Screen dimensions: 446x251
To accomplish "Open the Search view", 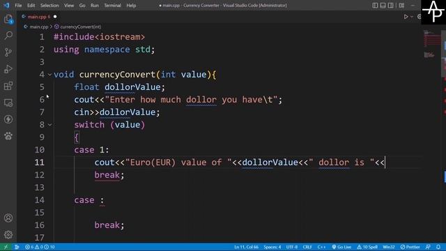I will pos(8,36).
